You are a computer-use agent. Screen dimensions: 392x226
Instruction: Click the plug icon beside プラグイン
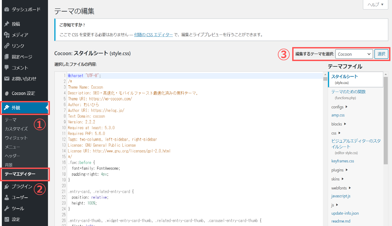coord(7,187)
